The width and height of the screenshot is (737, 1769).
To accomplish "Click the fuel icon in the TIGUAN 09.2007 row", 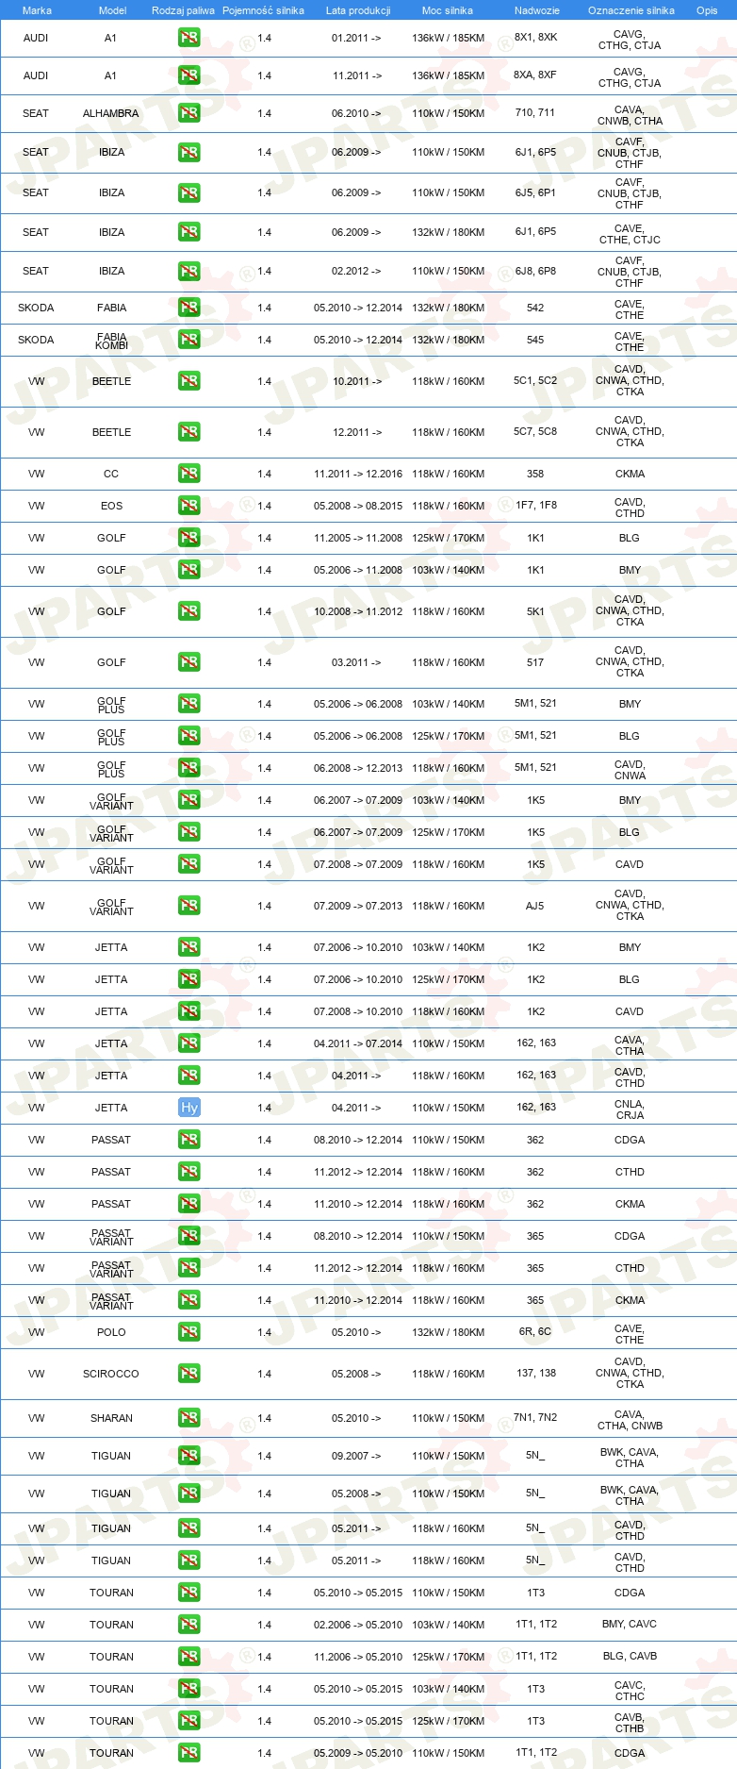I will pyautogui.click(x=189, y=1456).
